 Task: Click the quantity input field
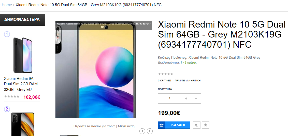[x=169, y=98]
